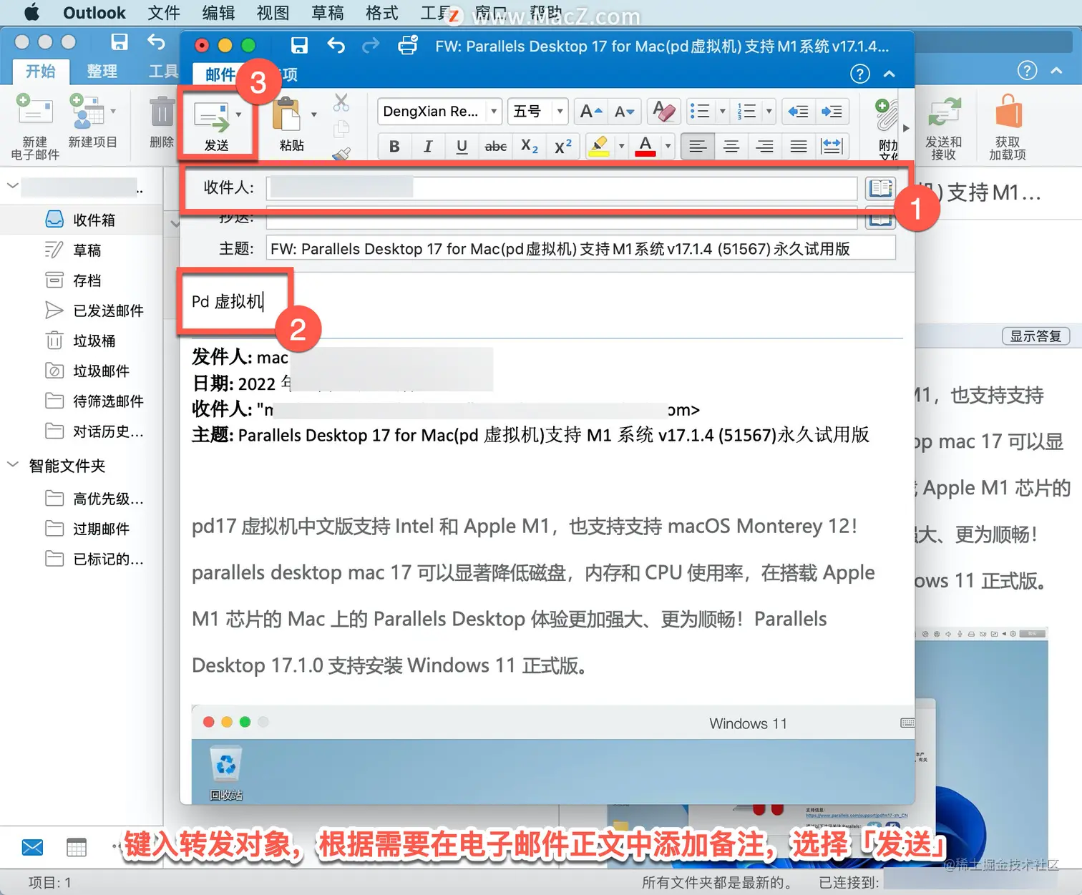Select the 收件箱 inbox folder
1082x895 pixels.
tap(82, 220)
